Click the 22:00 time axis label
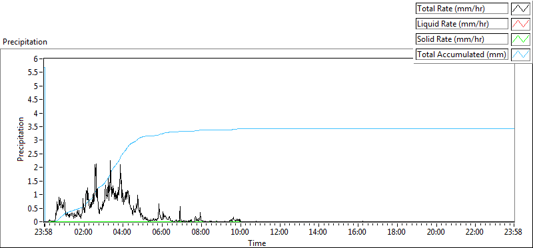This screenshot has width=533, height=248. click(x=475, y=233)
